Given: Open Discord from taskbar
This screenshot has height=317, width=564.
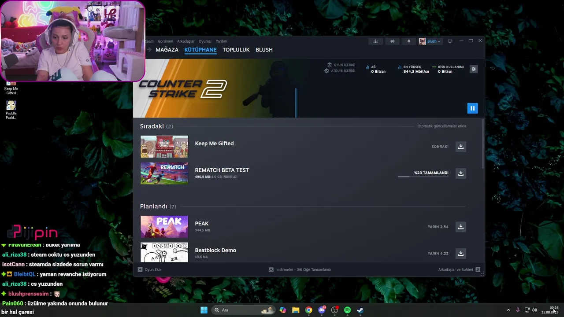Looking at the screenshot, I should tap(322, 310).
